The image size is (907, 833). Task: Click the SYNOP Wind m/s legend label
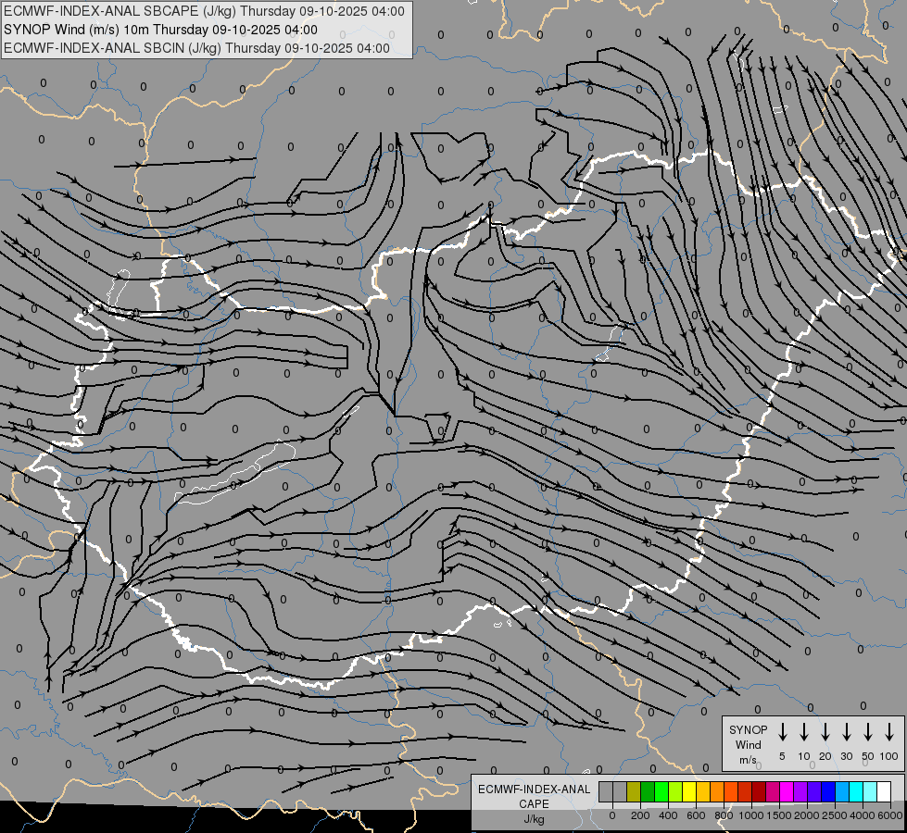[x=748, y=744]
